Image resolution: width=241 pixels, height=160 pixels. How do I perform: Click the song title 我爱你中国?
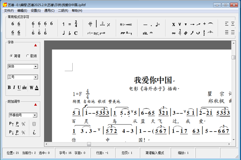[153, 80]
